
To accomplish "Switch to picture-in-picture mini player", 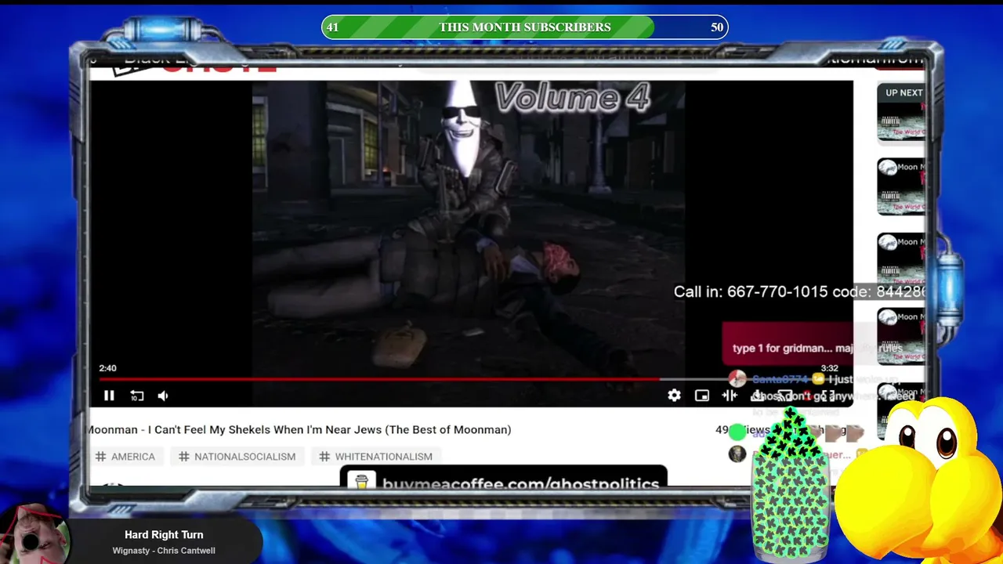I will coord(702,396).
